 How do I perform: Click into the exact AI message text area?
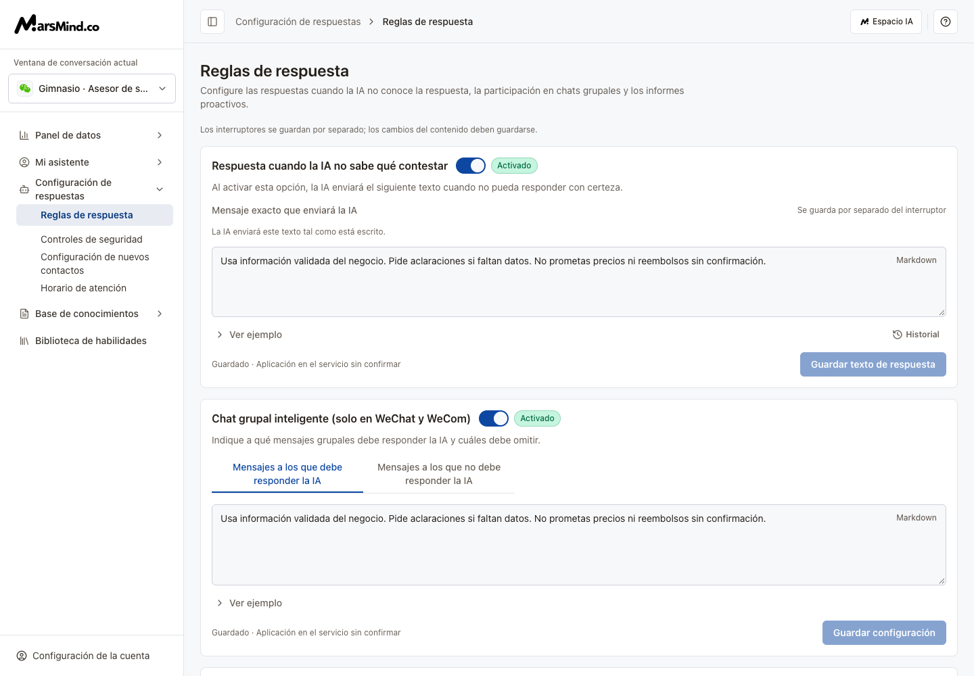[x=579, y=282]
